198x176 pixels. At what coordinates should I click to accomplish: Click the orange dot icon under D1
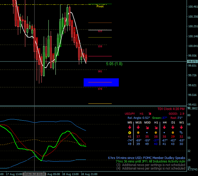173,133
